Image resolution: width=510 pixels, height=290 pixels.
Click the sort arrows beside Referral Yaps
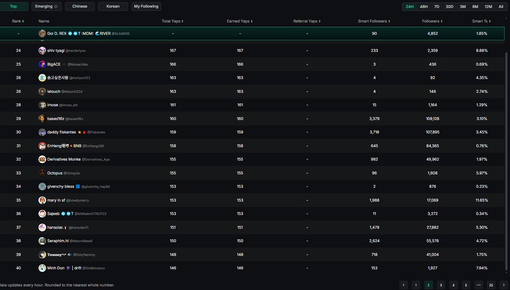[x=320, y=21]
